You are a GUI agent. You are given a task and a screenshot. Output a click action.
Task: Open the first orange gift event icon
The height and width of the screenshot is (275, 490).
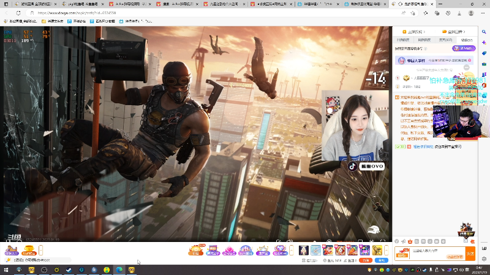pos(195,250)
